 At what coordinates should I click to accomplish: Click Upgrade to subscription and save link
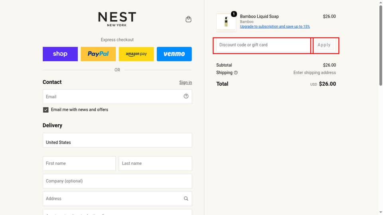click(x=275, y=27)
